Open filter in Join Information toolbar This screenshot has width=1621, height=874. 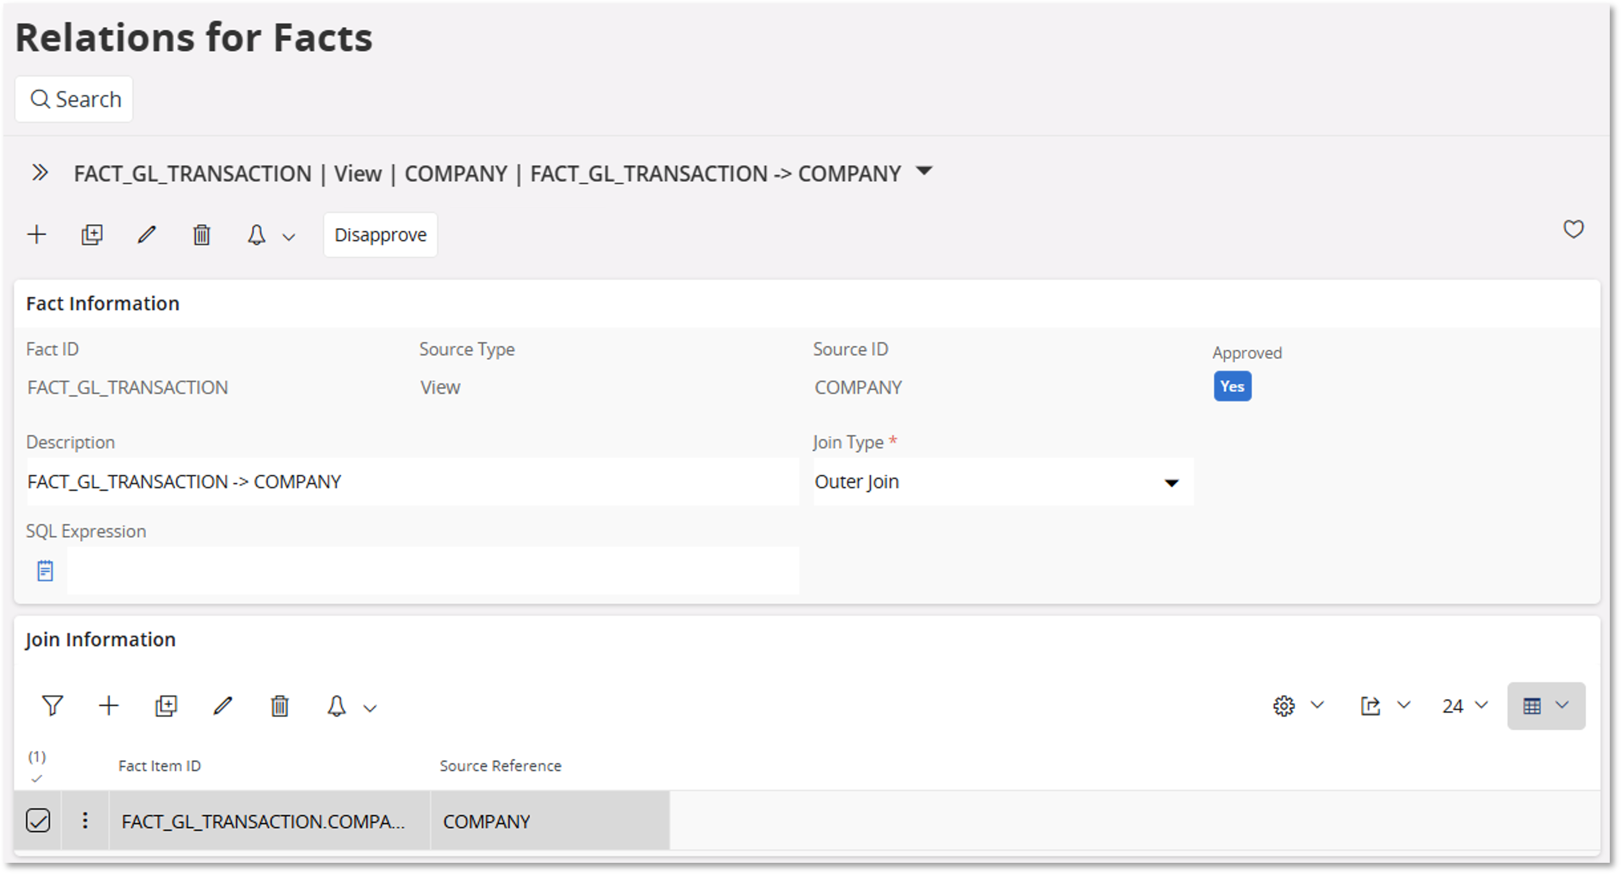(x=52, y=706)
